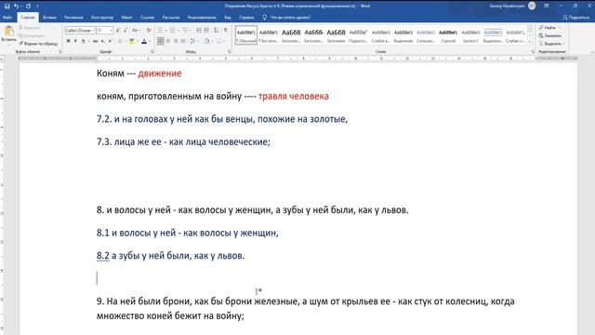Click the user account avatar
This screenshot has width=595, height=335.
pos(532,6)
